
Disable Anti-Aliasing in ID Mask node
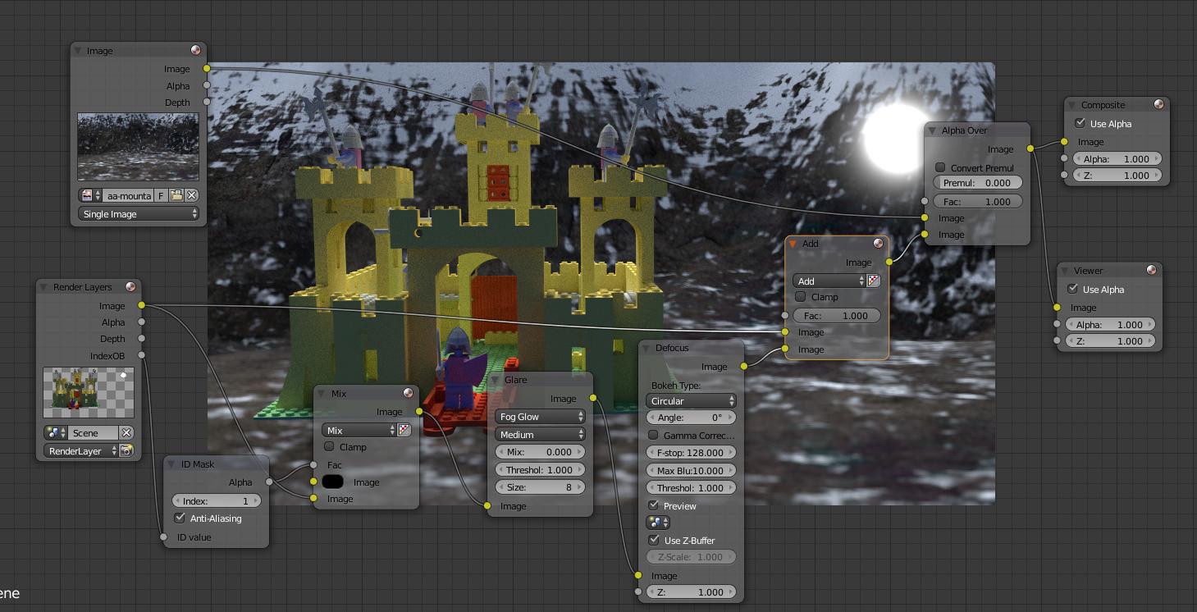pyautogui.click(x=180, y=518)
